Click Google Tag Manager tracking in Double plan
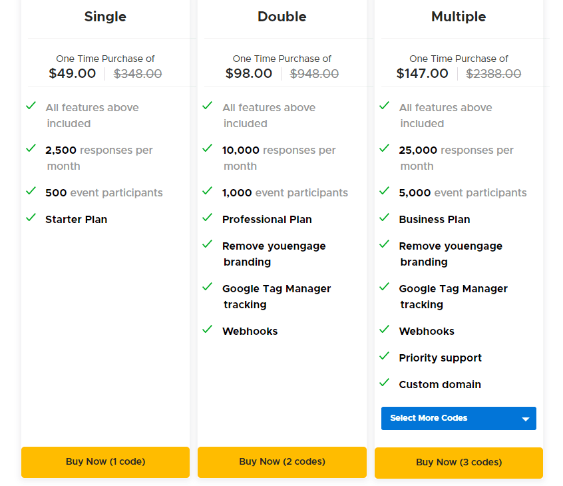Image resolution: width=563 pixels, height=486 pixels. click(276, 296)
